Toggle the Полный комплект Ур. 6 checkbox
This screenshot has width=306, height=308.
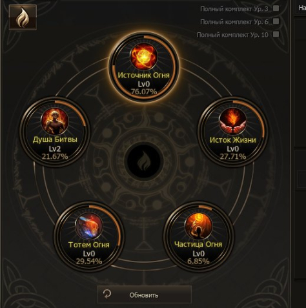tap(276, 21)
